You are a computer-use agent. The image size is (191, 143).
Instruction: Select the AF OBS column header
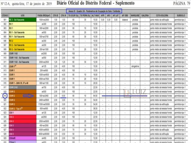[125, 15]
